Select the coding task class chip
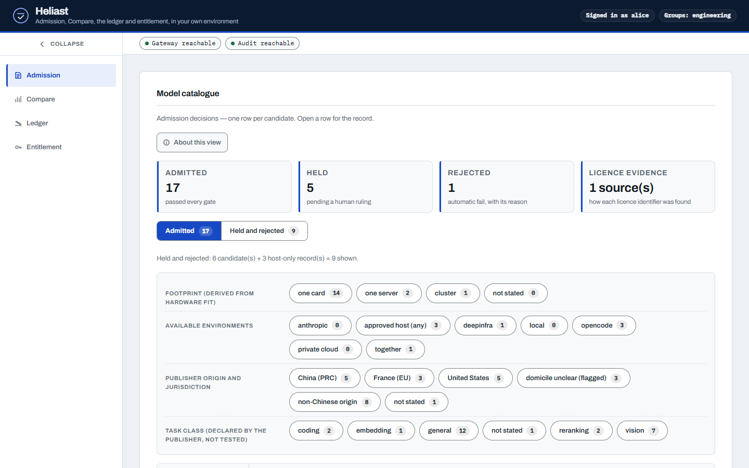749x468 pixels. (316, 431)
